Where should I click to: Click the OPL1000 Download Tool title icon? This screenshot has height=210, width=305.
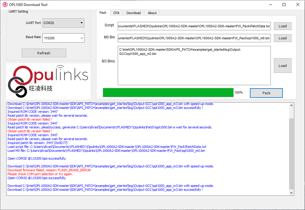point(5,4)
